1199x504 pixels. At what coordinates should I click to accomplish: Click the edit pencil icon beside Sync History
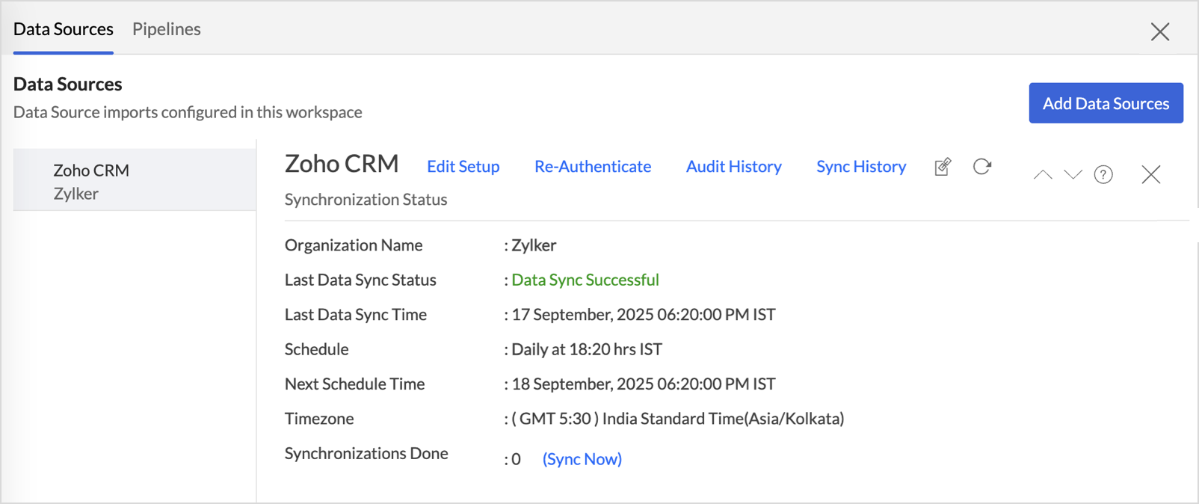pos(943,167)
